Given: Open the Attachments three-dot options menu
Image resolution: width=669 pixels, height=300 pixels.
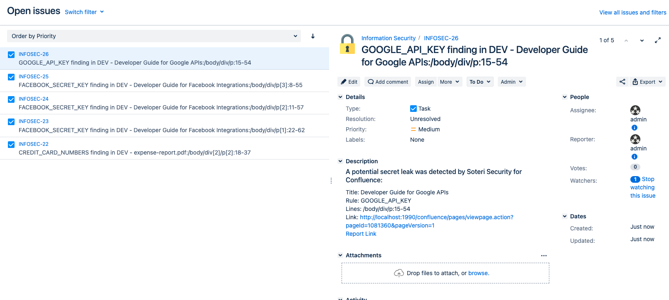Looking at the screenshot, I should tap(544, 256).
